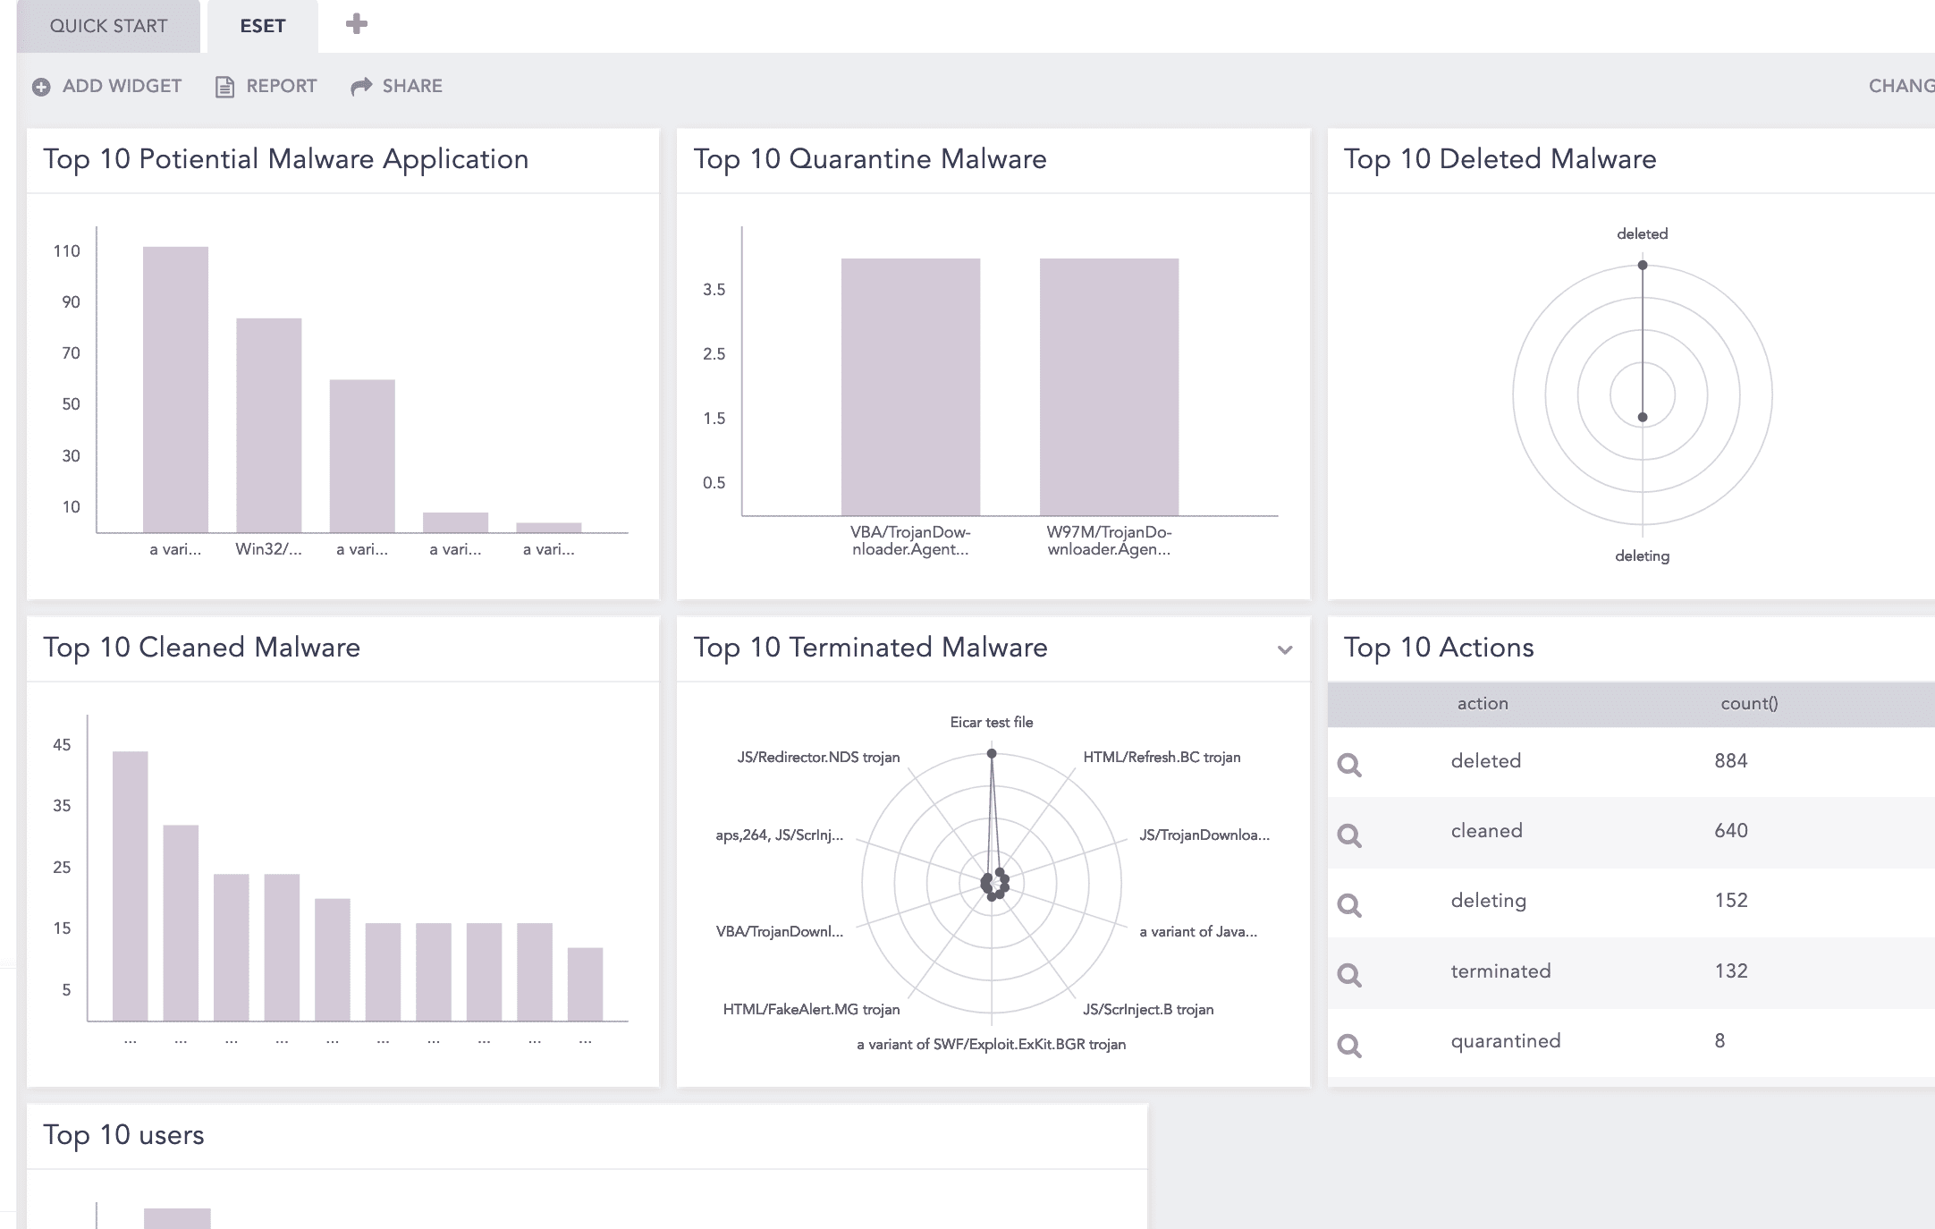This screenshot has width=1935, height=1229.
Task: Sort table by the action column header
Action: click(x=1482, y=704)
